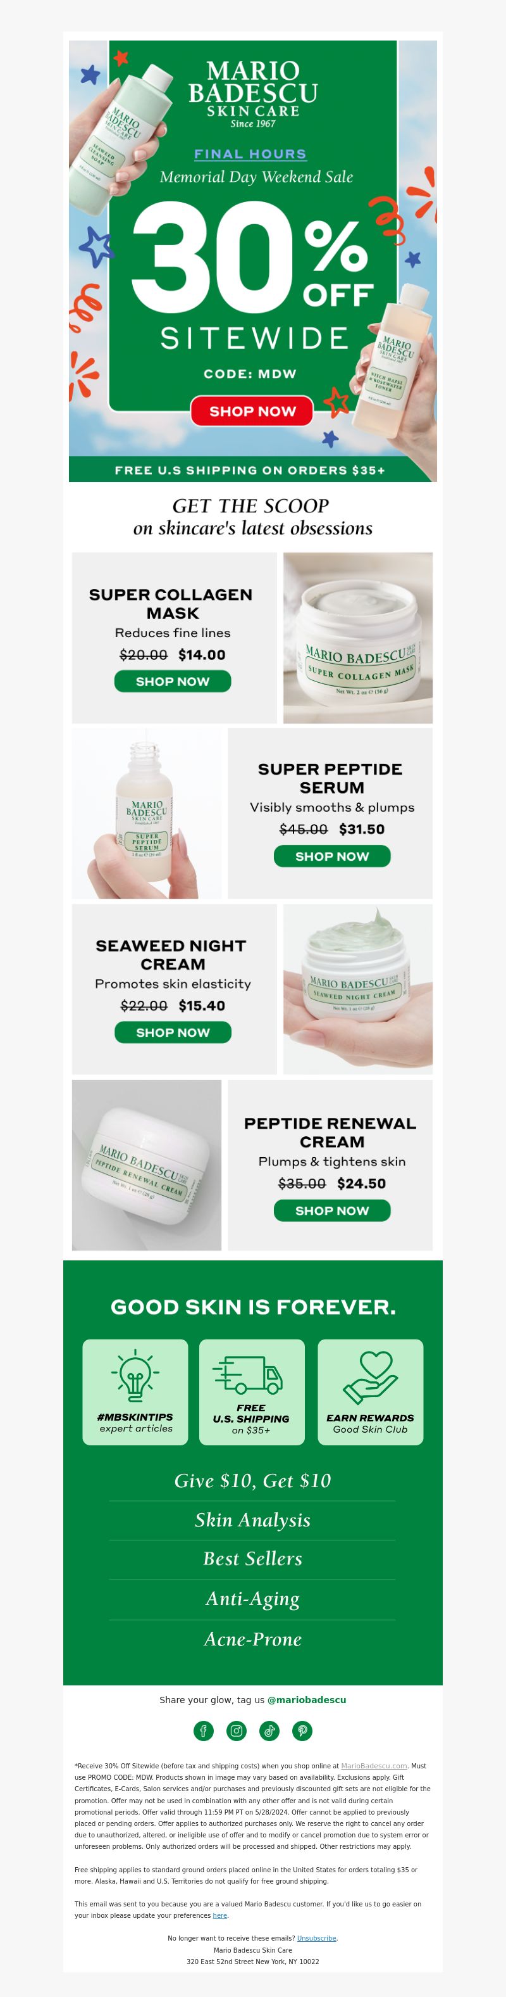The image size is (506, 1997).
Task: Open the TikTok social icon
Action: [269, 1730]
